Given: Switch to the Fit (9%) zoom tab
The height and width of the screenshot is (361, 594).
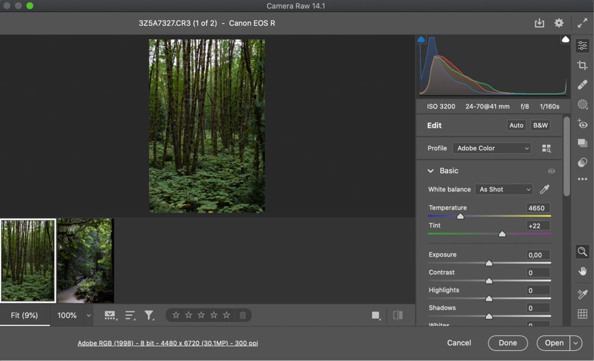Looking at the screenshot, I should pos(24,315).
